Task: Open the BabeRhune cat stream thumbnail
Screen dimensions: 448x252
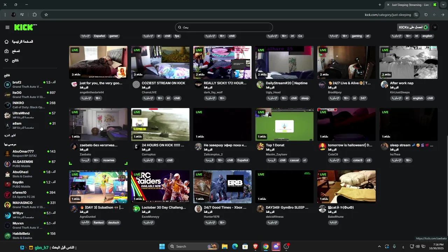Action: [346, 187]
